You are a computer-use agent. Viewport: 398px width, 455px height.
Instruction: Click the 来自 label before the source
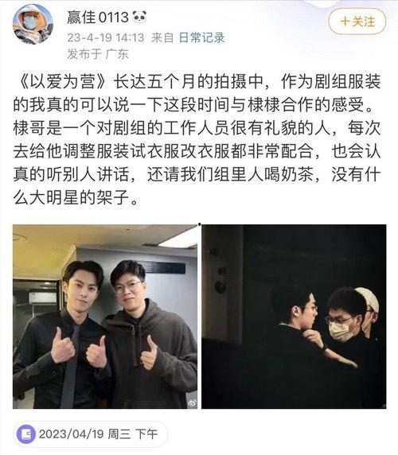click(162, 37)
